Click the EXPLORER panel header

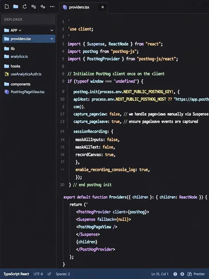pos(28,19)
